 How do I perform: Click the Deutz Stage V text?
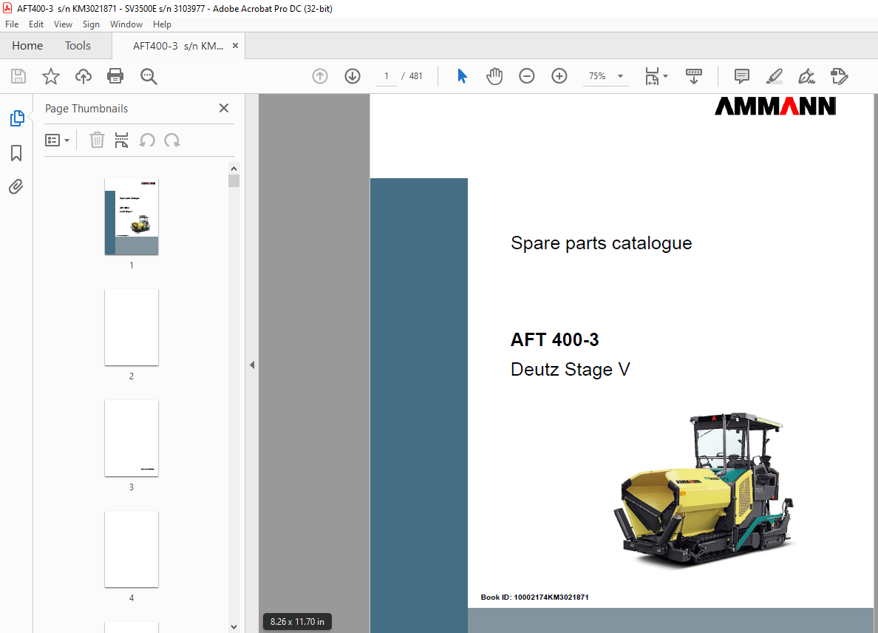(571, 370)
